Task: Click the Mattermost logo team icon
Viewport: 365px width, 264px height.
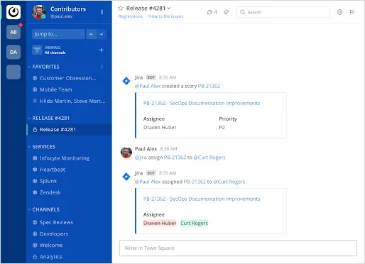Action: [13, 12]
